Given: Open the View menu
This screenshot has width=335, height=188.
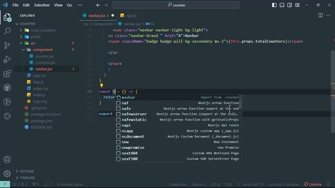Looking at the screenshot, I should click(58, 5).
